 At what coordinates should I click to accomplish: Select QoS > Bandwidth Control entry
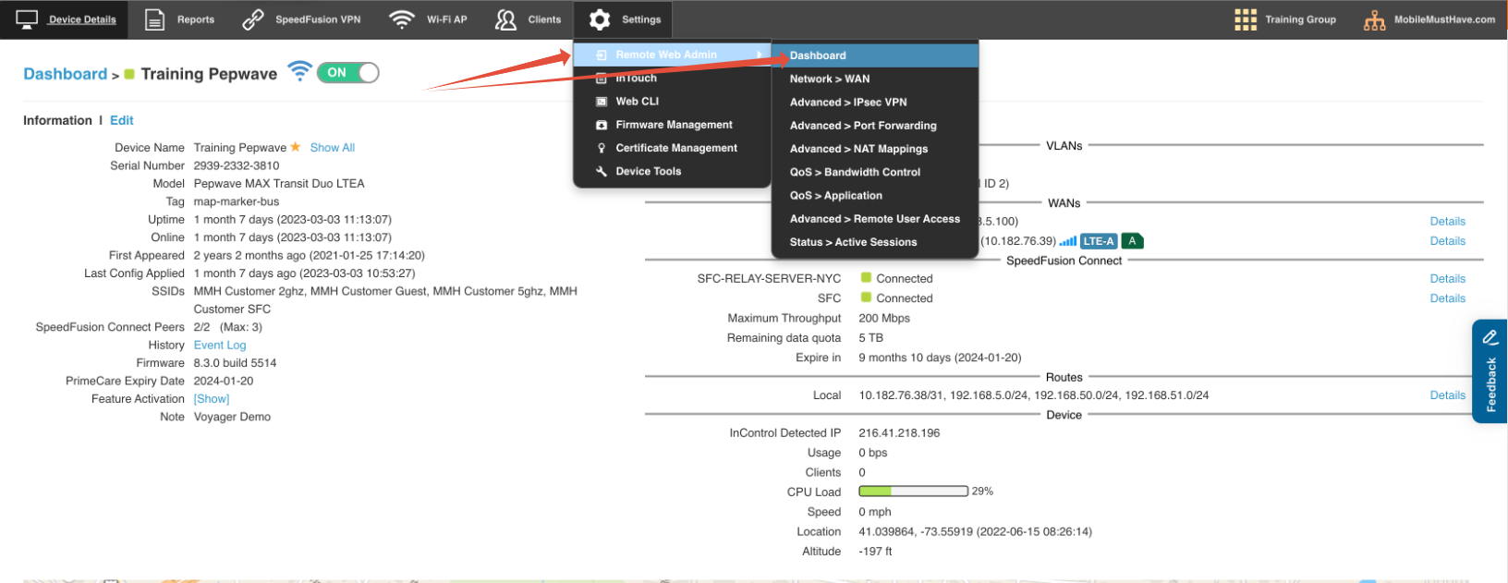pyautogui.click(x=875, y=172)
